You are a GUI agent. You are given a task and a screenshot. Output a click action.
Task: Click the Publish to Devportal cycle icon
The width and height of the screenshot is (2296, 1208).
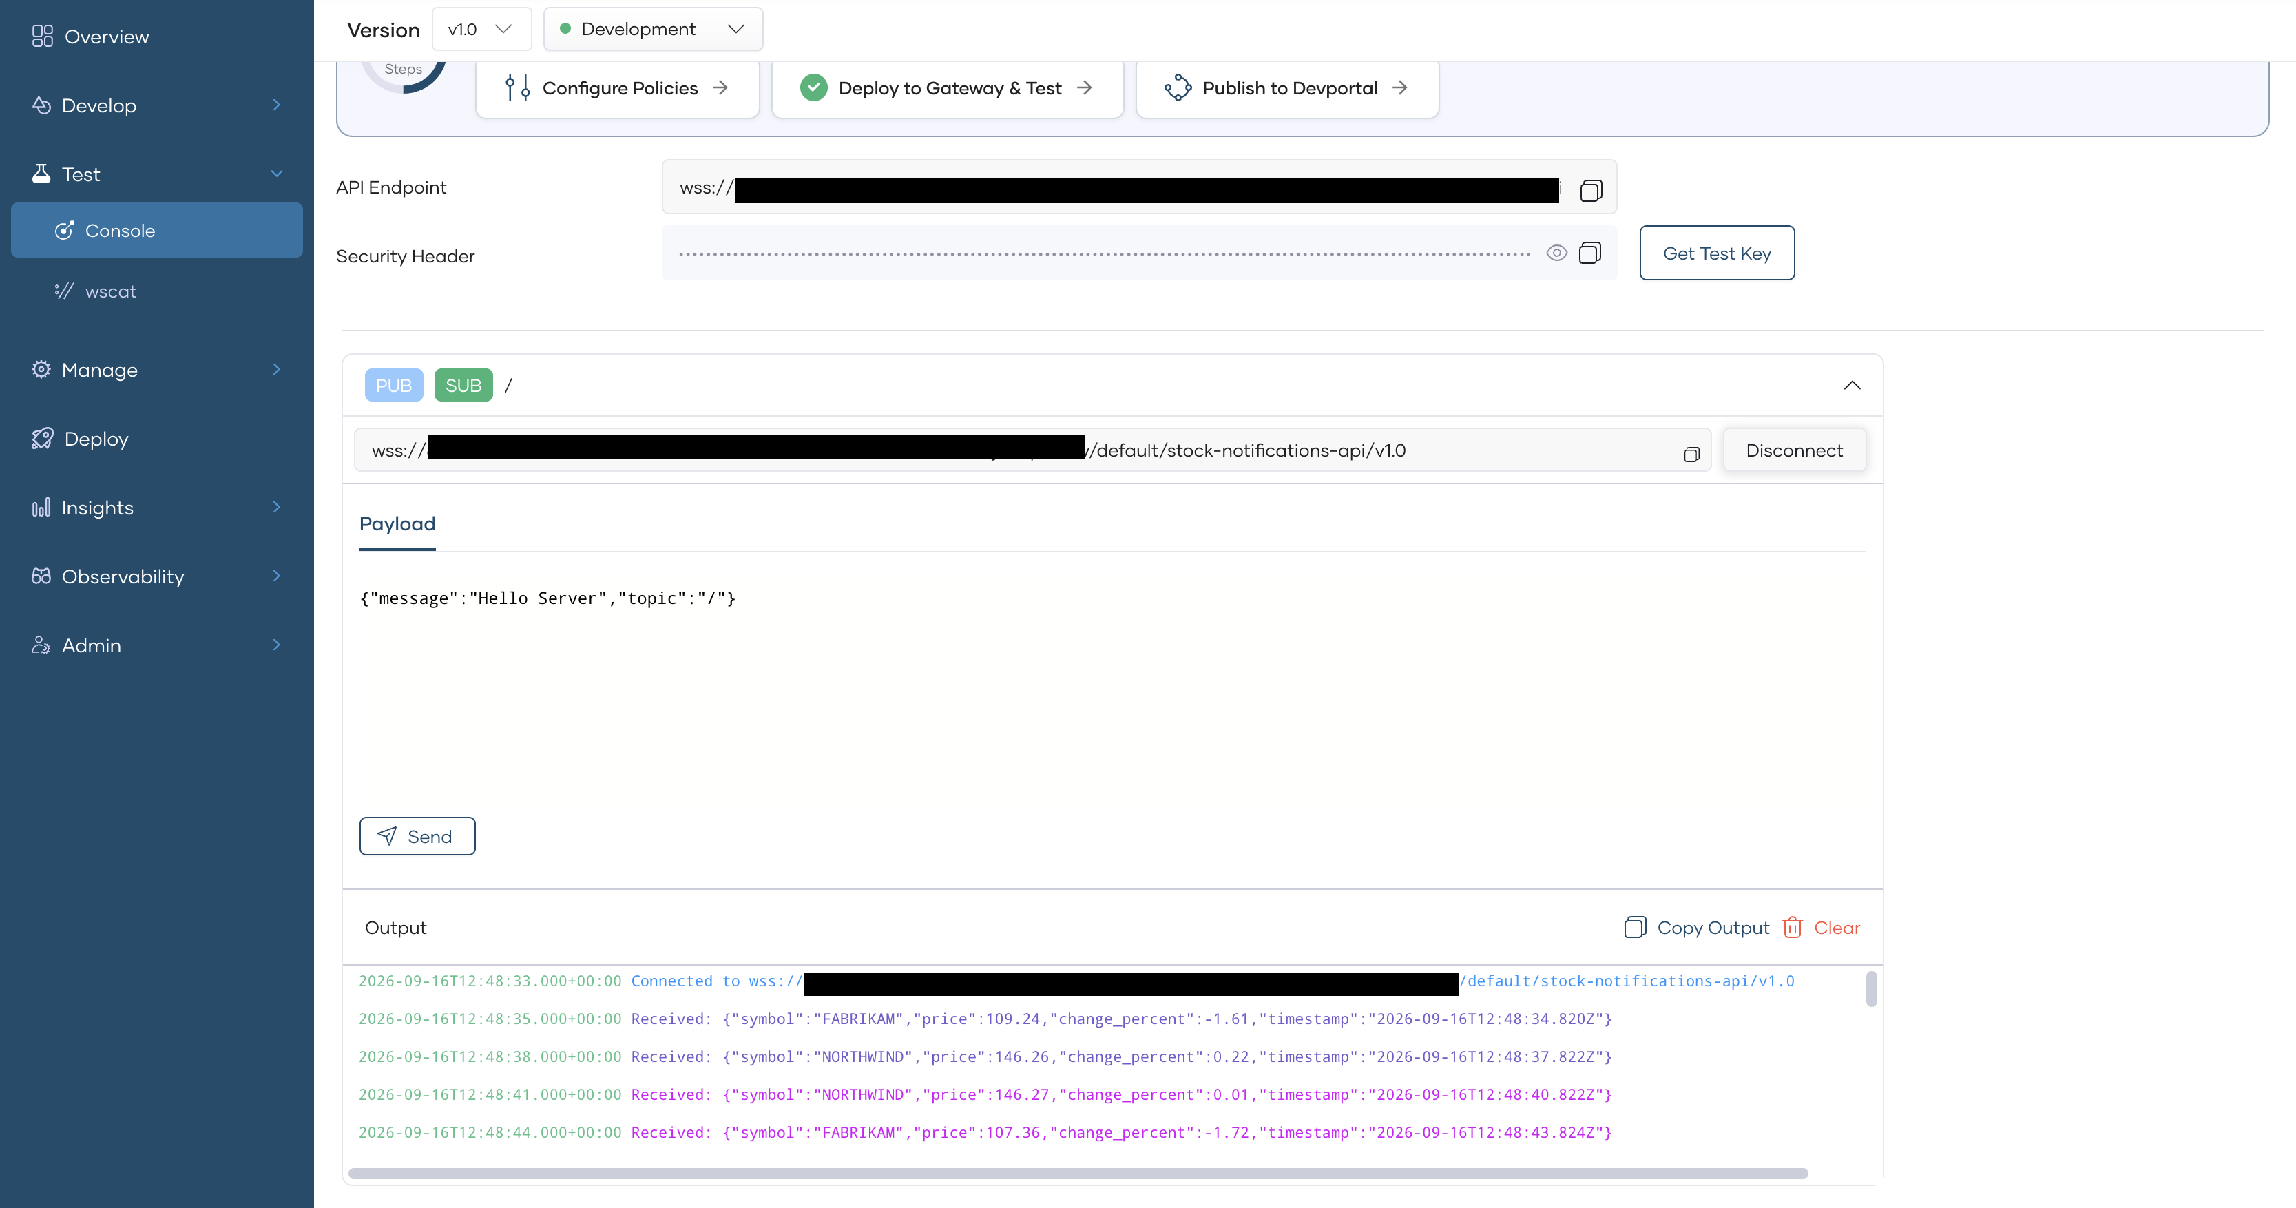point(1178,87)
